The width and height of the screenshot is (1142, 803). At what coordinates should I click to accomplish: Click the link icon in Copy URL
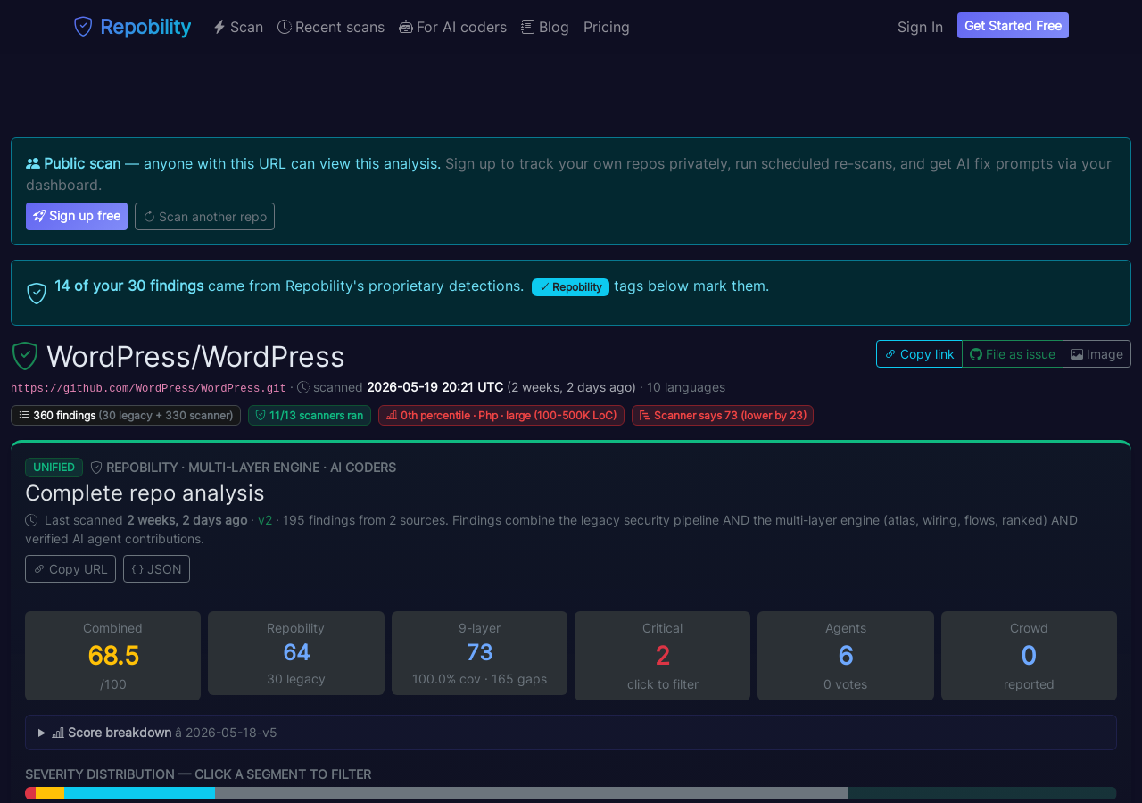point(39,569)
